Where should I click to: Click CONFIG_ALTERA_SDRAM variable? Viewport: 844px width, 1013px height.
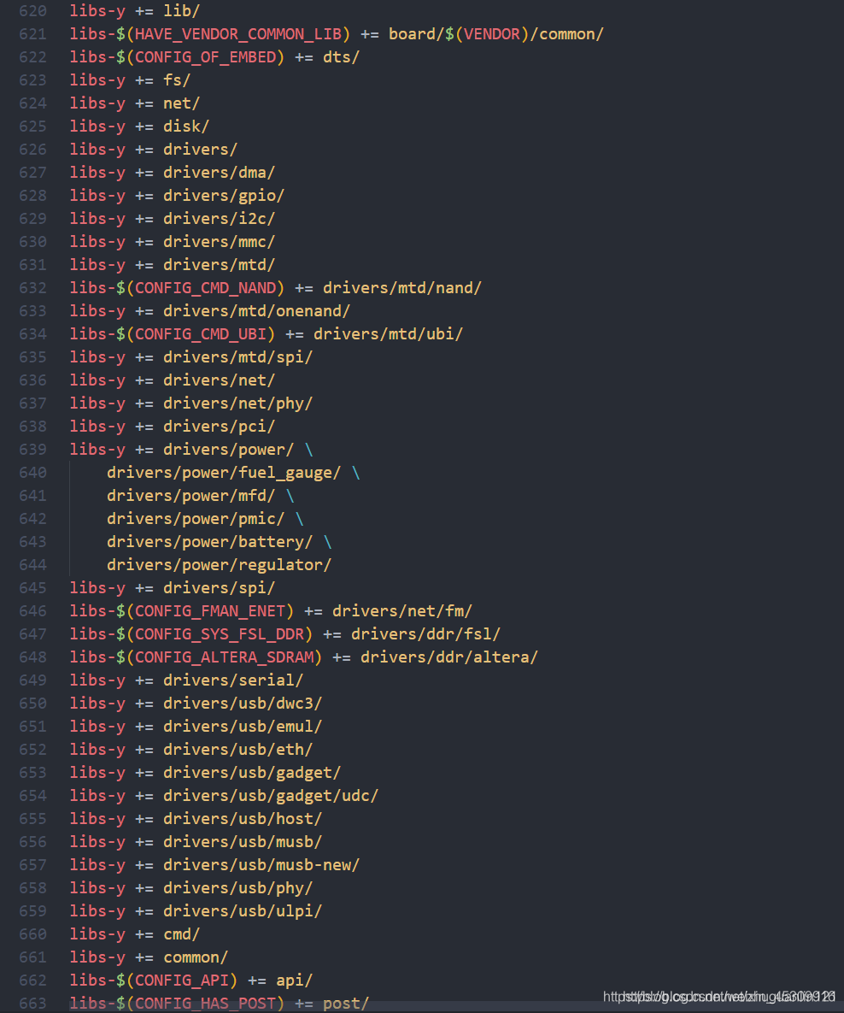point(224,657)
